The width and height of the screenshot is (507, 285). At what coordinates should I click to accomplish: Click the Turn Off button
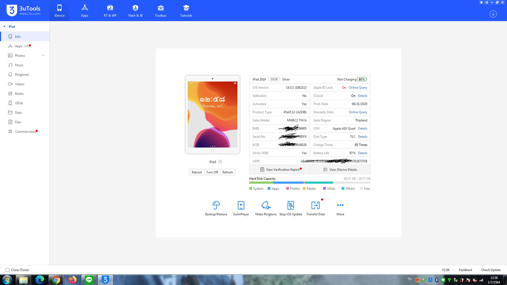[212, 172]
